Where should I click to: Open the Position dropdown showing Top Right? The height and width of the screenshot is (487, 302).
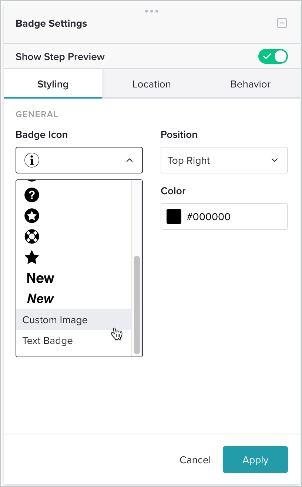coord(224,160)
